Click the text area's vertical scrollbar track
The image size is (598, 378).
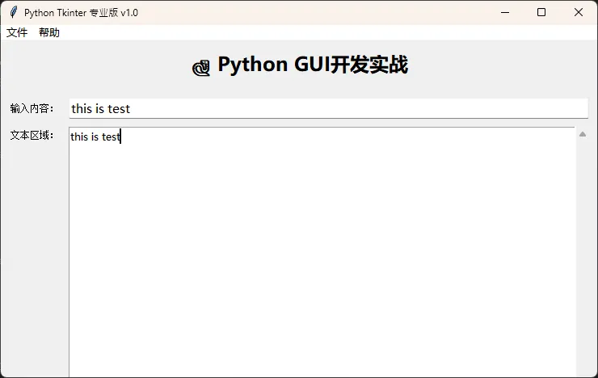point(583,258)
